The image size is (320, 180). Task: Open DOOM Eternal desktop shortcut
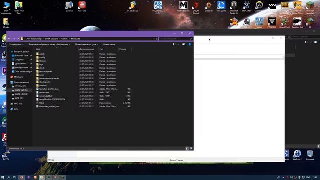tap(196, 7)
